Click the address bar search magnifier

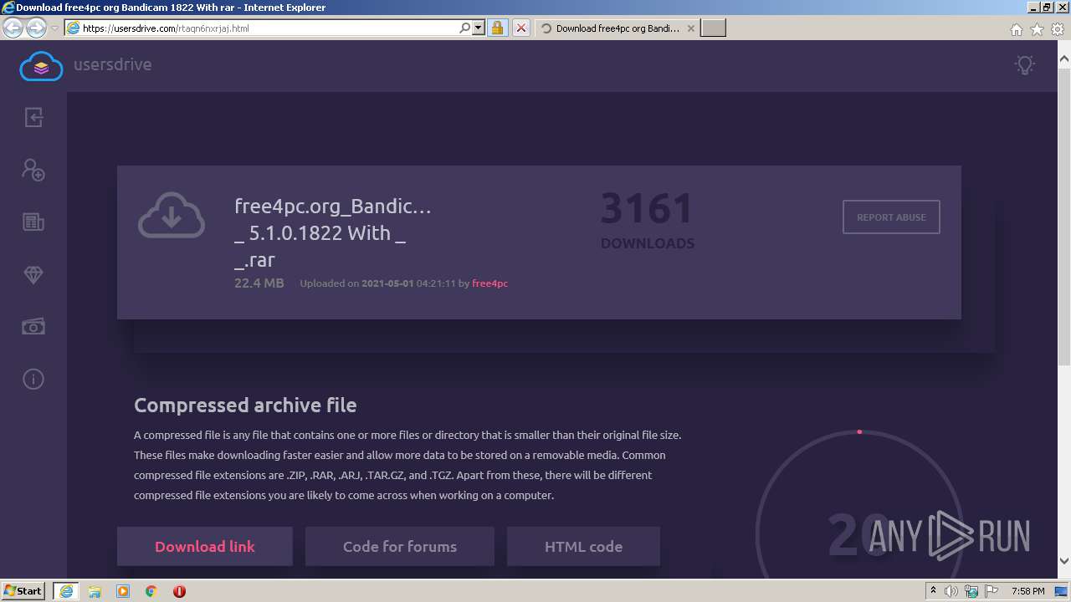pyautogui.click(x=465, y=28)
